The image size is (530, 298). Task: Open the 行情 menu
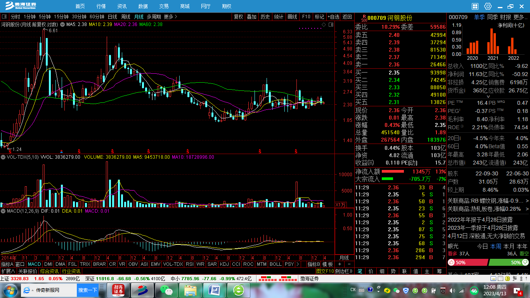101,6
